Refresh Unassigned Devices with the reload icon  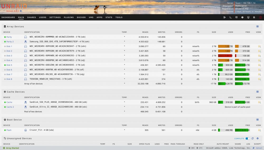[253, 138]
